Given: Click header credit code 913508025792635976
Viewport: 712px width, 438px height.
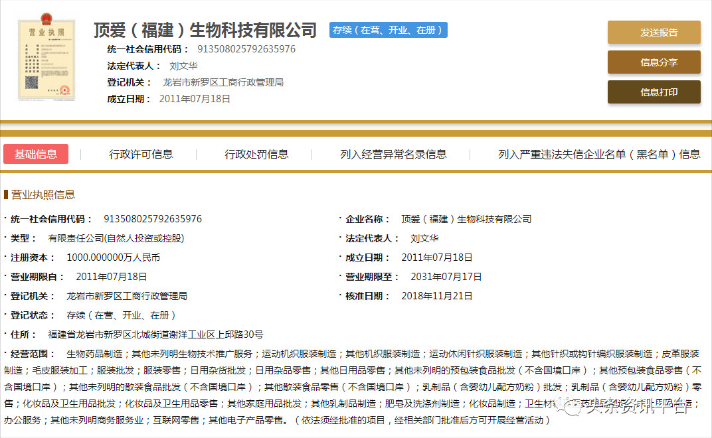Looking at the screenshot, I should [246, 49].
